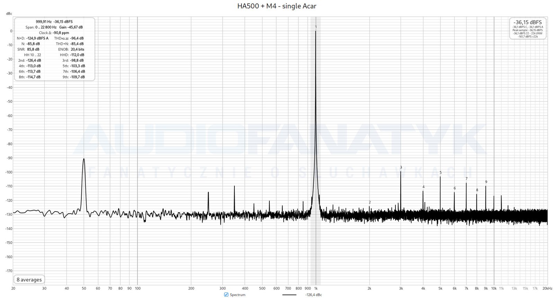Click the 5th harmonic marker label
This screenshot has height=298, width=554.
click(440, 173)
